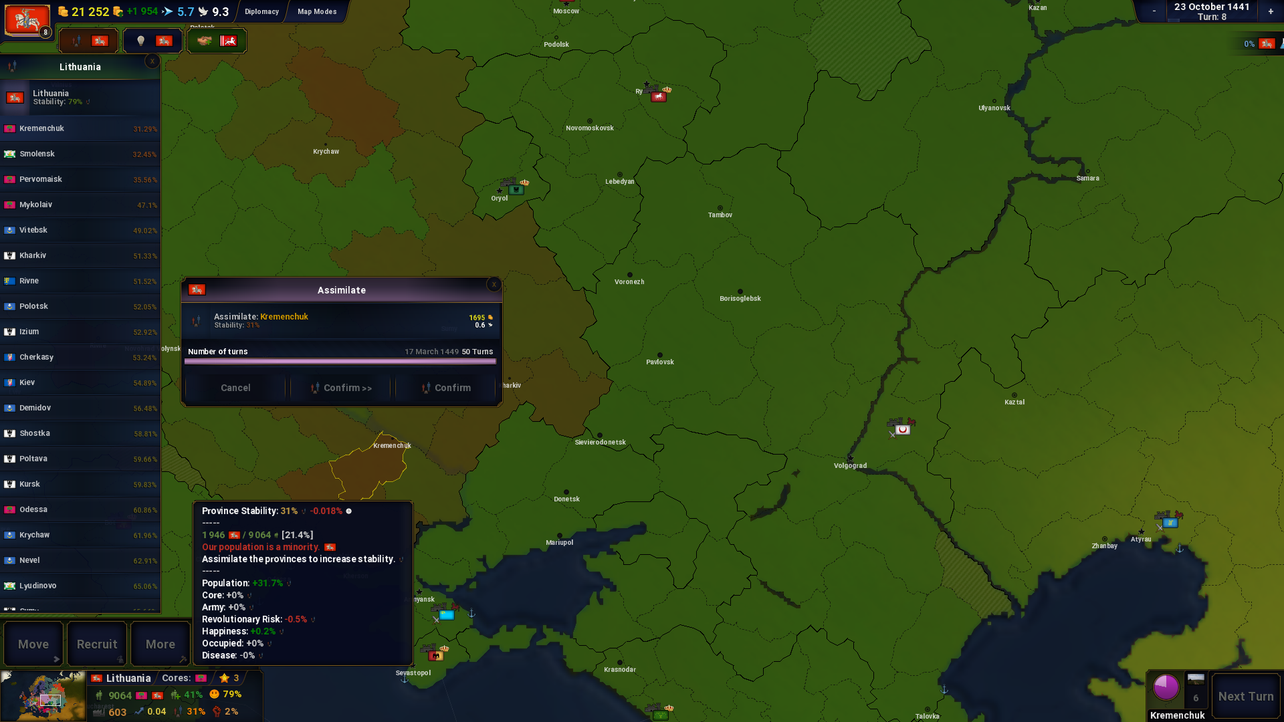Adjust the Number of turns slider
The height and width of the screenshot is (722, 1284).
click(340, 361)
